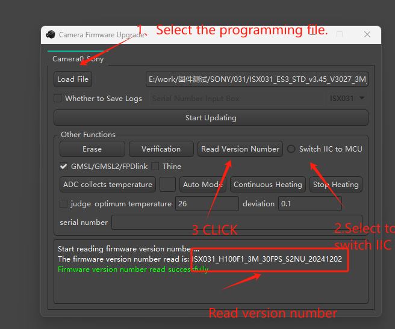Close the Camera Firmware Upgrade window
This screenshot has height=329, width=395.
367,34
